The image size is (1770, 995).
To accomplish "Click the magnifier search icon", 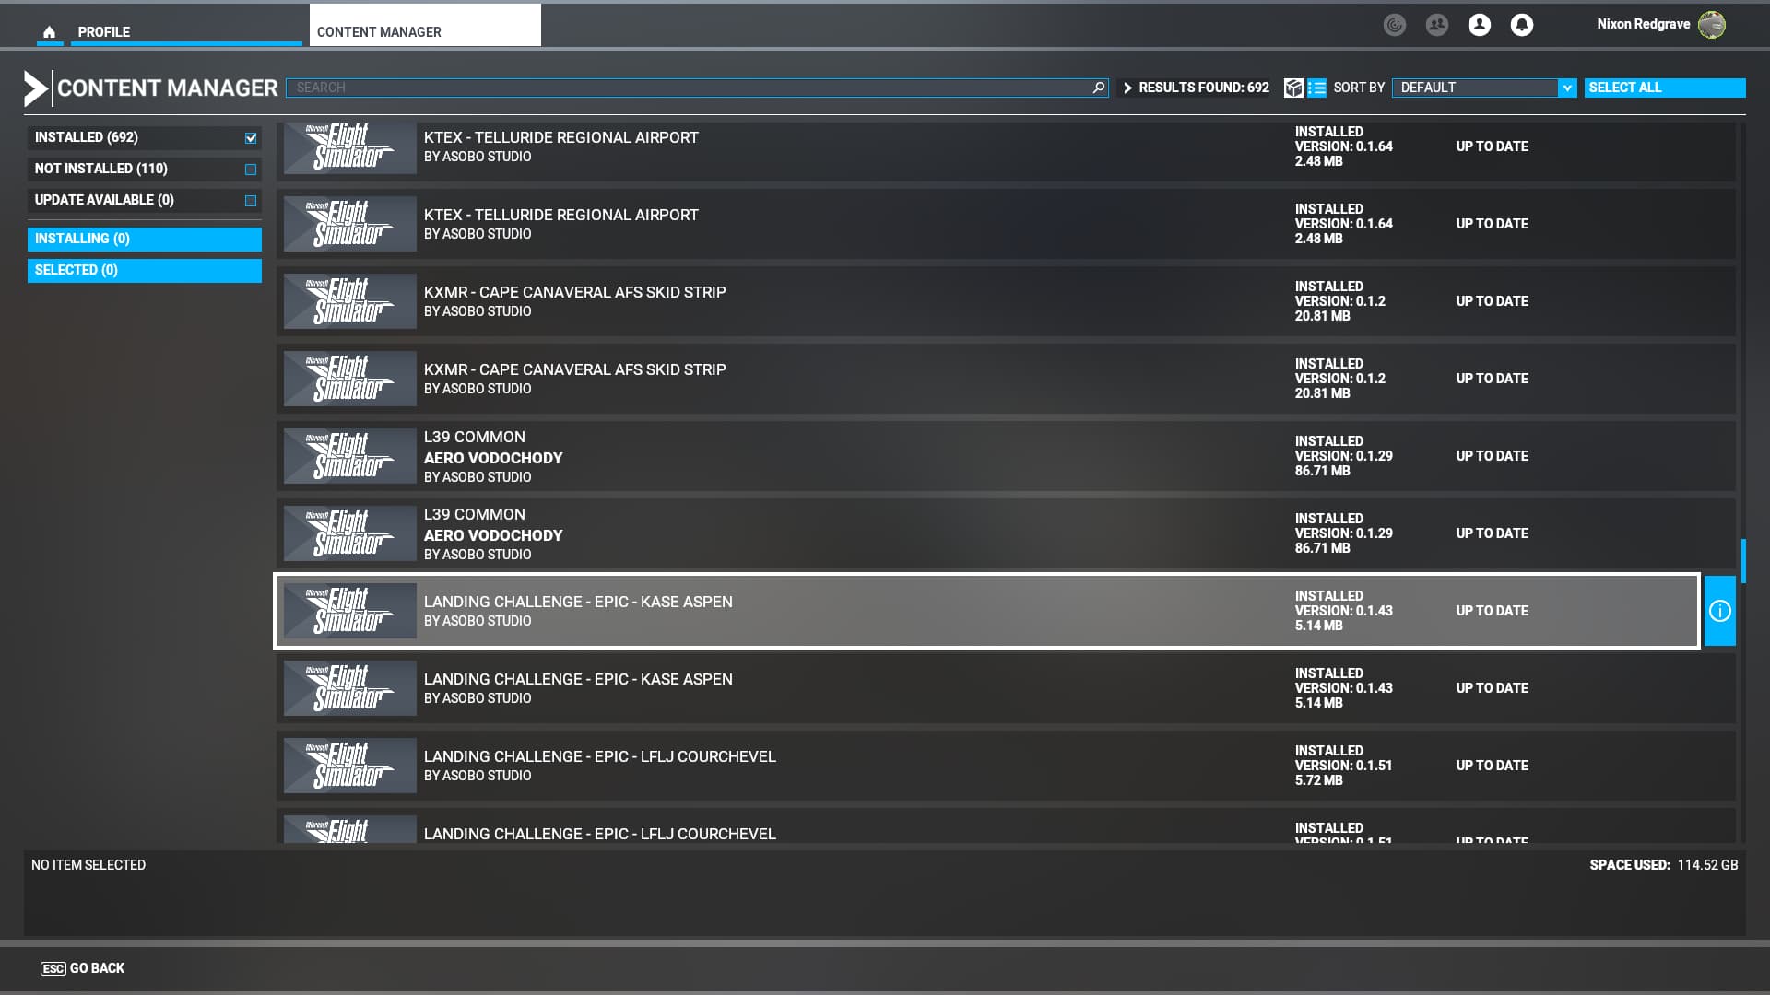I will point(1098,88).
